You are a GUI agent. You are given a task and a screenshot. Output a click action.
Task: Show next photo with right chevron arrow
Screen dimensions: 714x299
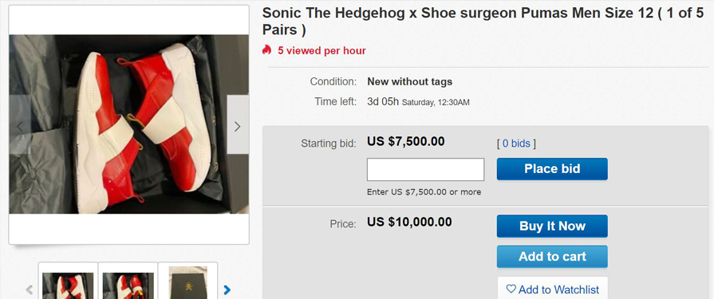238,124
